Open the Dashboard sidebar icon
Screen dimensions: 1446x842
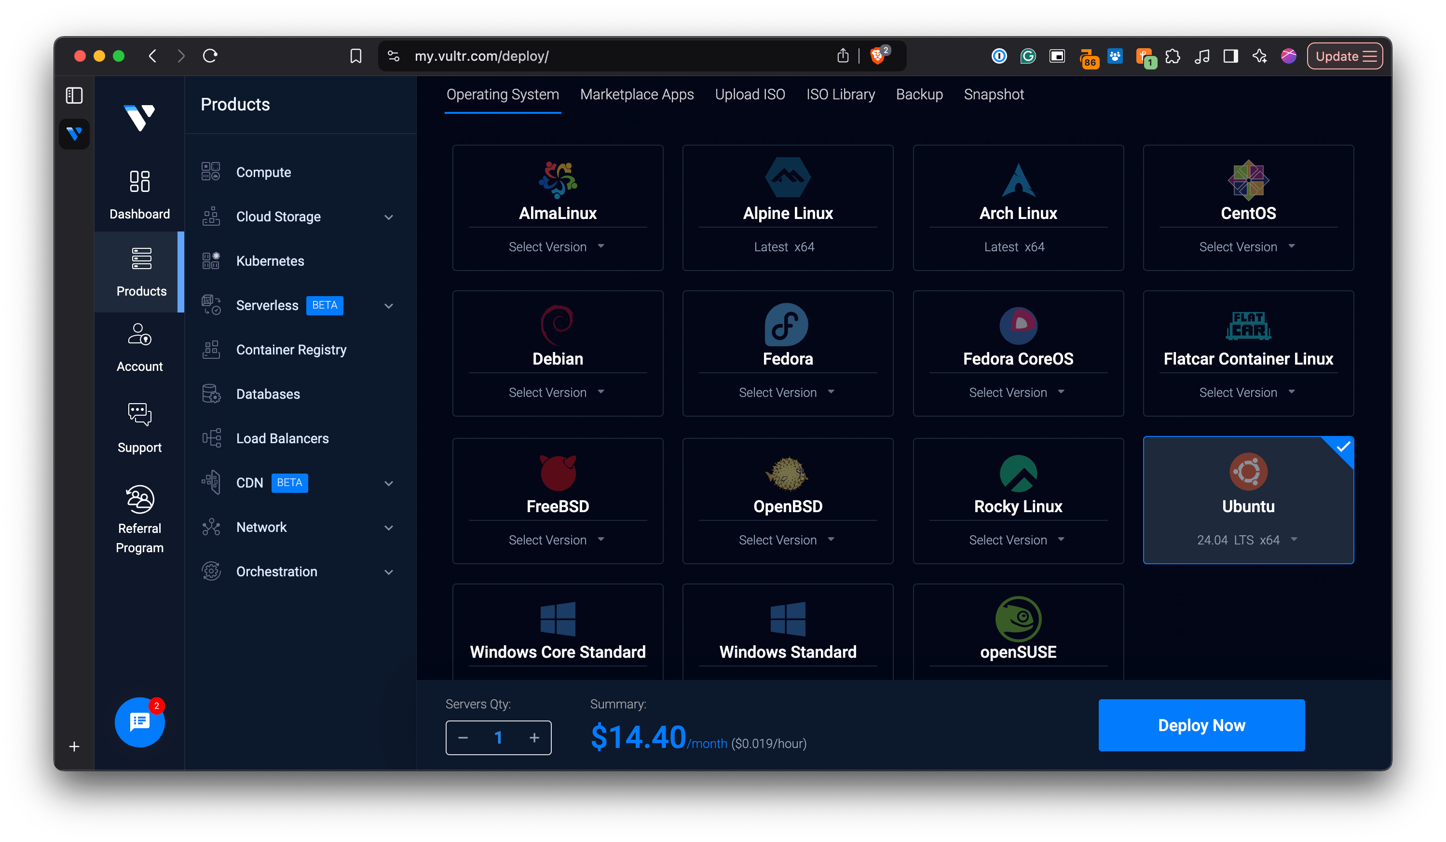[x=139, y=181]
